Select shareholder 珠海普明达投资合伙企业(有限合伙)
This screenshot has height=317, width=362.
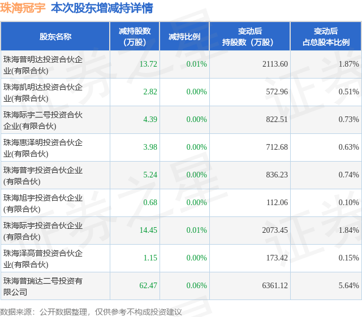tap(43, 65)
